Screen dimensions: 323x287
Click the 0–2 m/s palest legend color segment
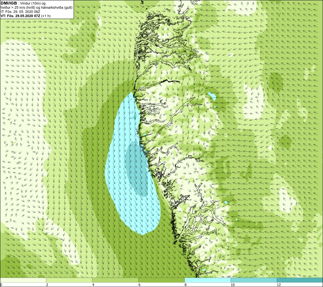coord(23,280)
